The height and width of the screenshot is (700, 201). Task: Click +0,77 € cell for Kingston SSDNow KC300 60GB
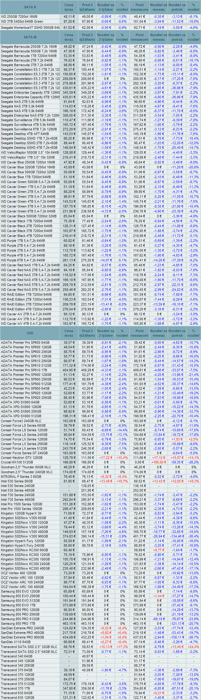pos(158,550)
